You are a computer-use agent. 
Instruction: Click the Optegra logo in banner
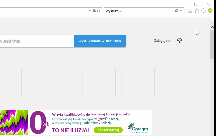138,128
